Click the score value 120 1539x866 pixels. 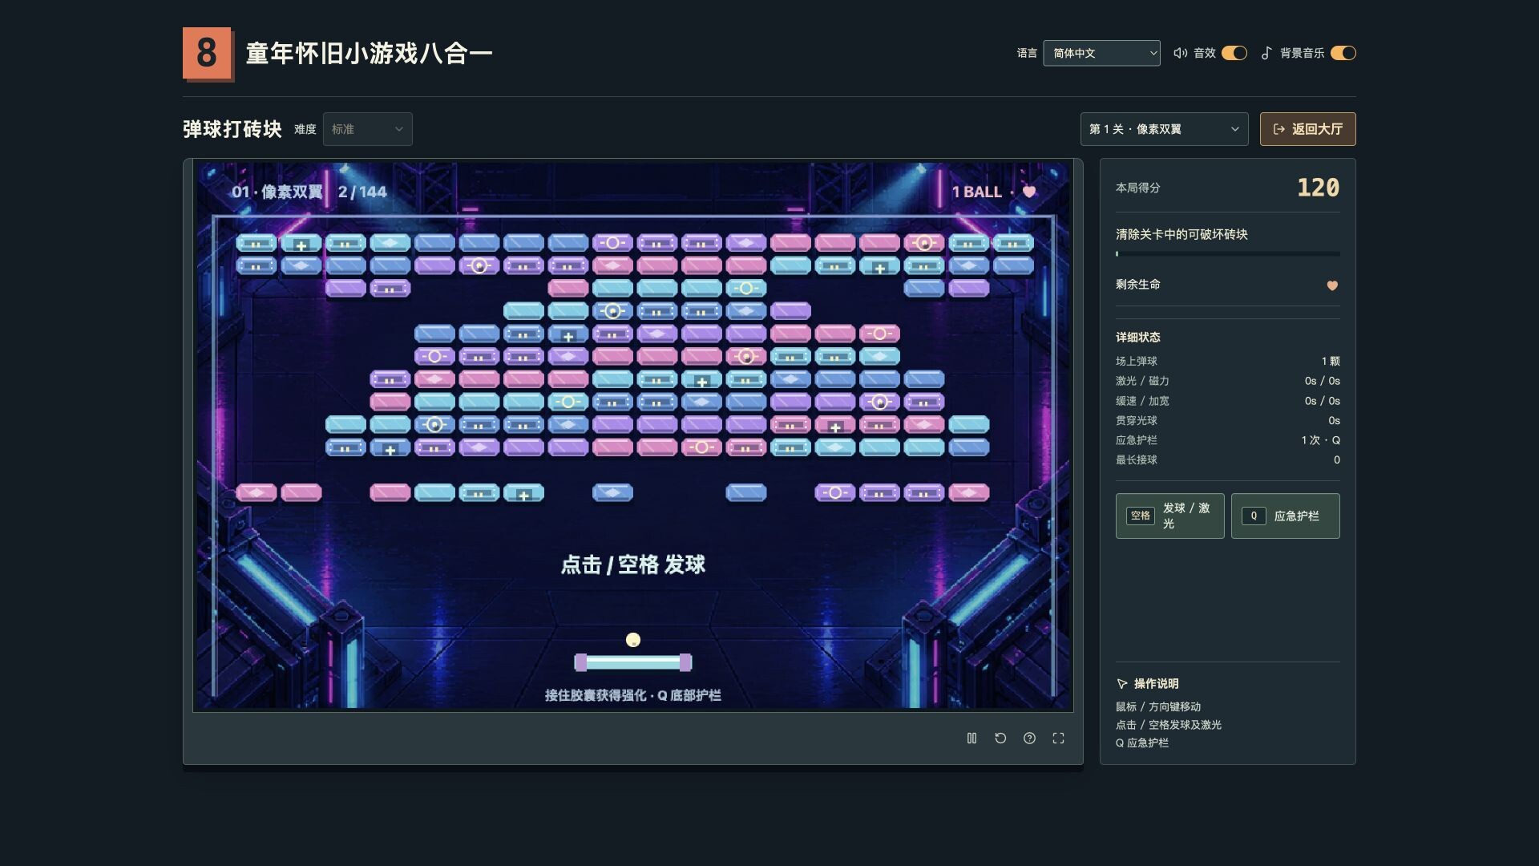coord(1318,188)
